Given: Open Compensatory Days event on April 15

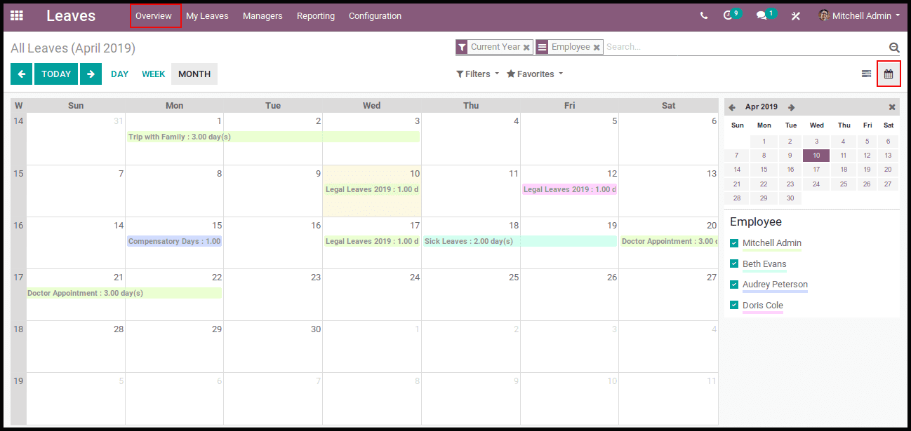Looking at the screenshot, I should tap(175, 241).
